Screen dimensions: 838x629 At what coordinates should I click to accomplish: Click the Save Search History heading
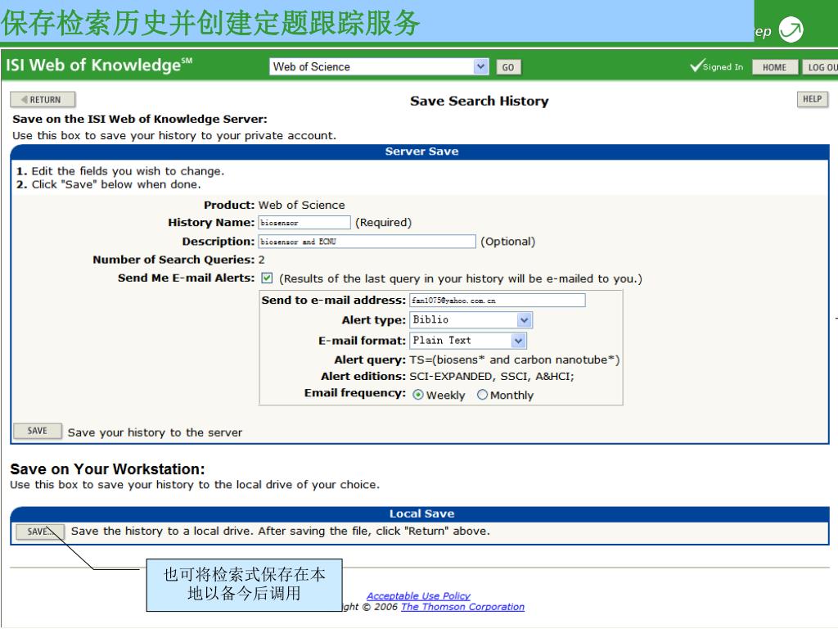click(x=480, y=101)
